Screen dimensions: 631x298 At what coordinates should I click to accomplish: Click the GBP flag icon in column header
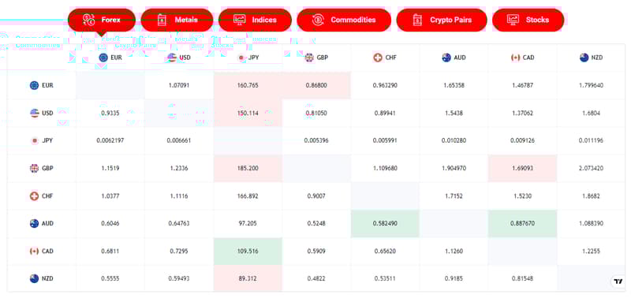click(309, 58)
